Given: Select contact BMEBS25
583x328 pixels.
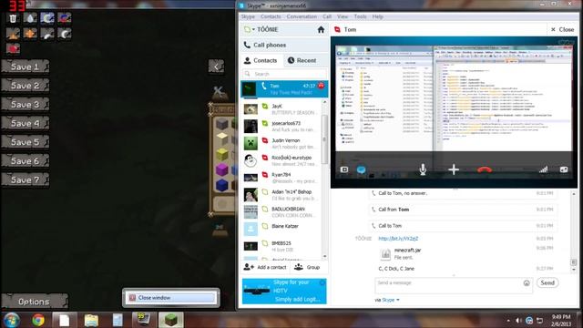Looking at the screenshot, I should click(281, 246).
